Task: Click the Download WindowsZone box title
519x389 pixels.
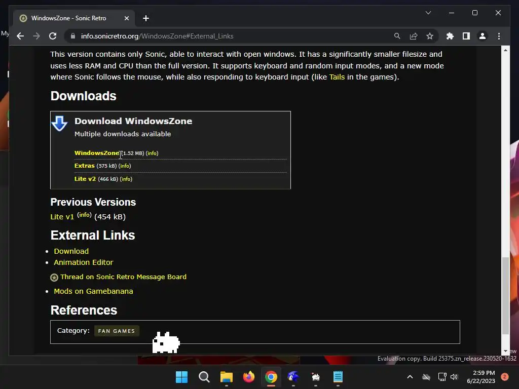Action: 133,121
